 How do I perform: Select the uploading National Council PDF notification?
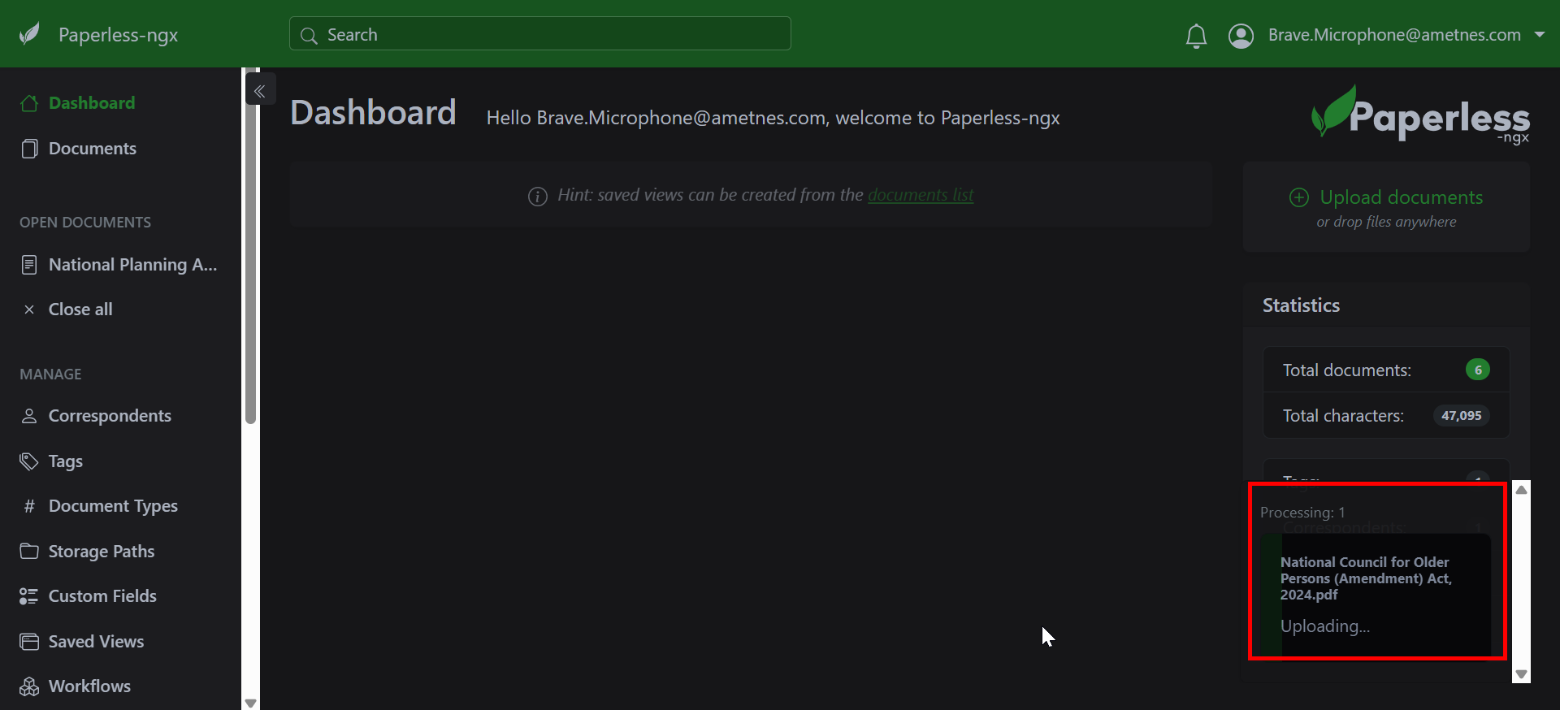tap(1376, 593)
